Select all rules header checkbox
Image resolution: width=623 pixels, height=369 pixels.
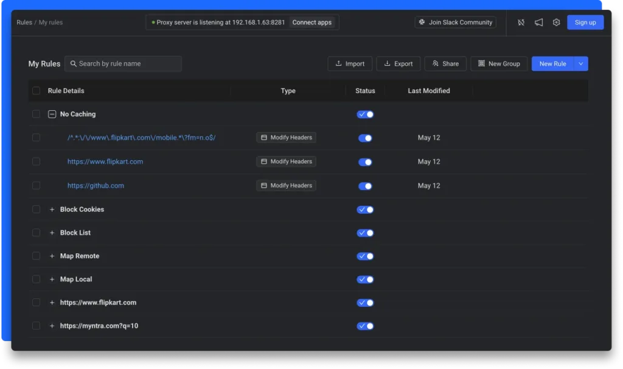[36, 91]
